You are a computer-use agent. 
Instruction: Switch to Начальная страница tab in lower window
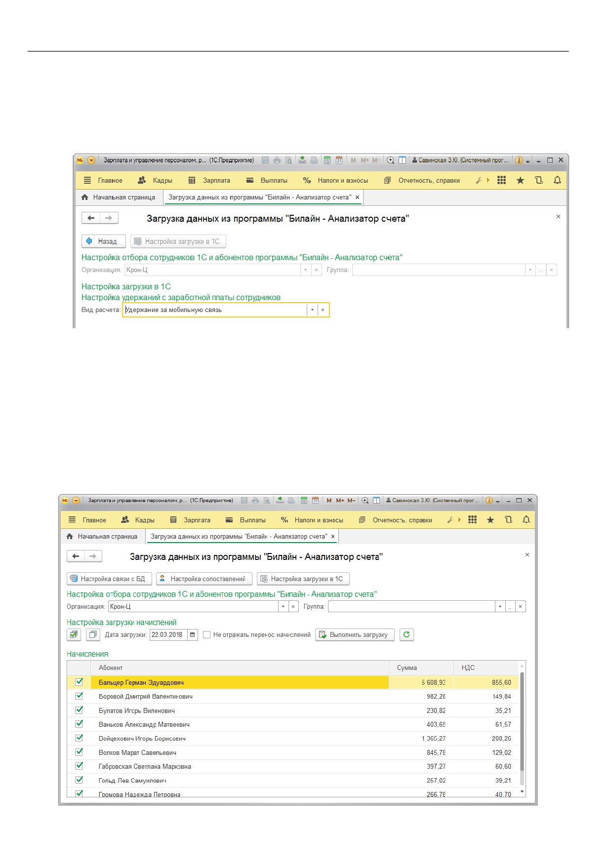tap(102, 536)
